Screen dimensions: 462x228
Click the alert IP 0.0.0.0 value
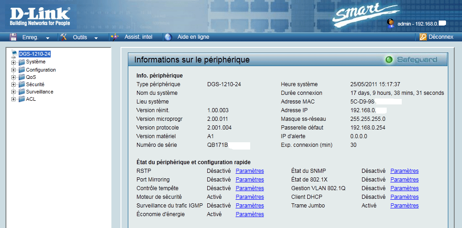tap(358, 136)
